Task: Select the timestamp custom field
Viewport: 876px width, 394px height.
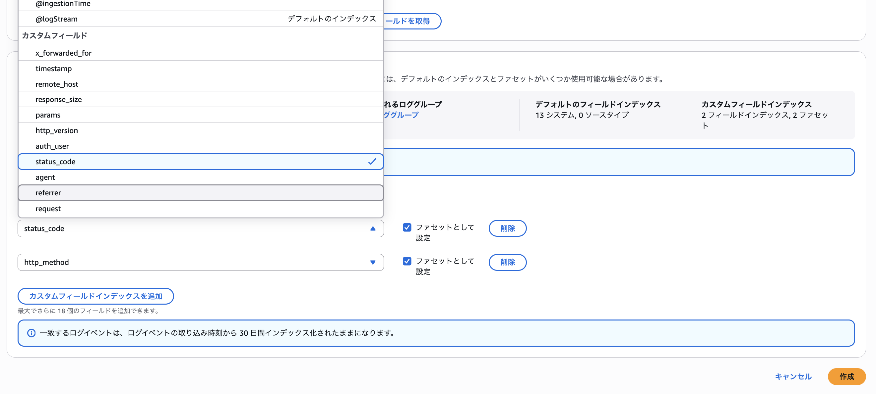Action: coord(54,68)
